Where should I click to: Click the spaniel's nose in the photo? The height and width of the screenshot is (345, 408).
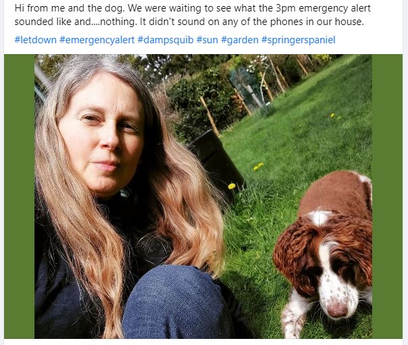click(337, 310)
